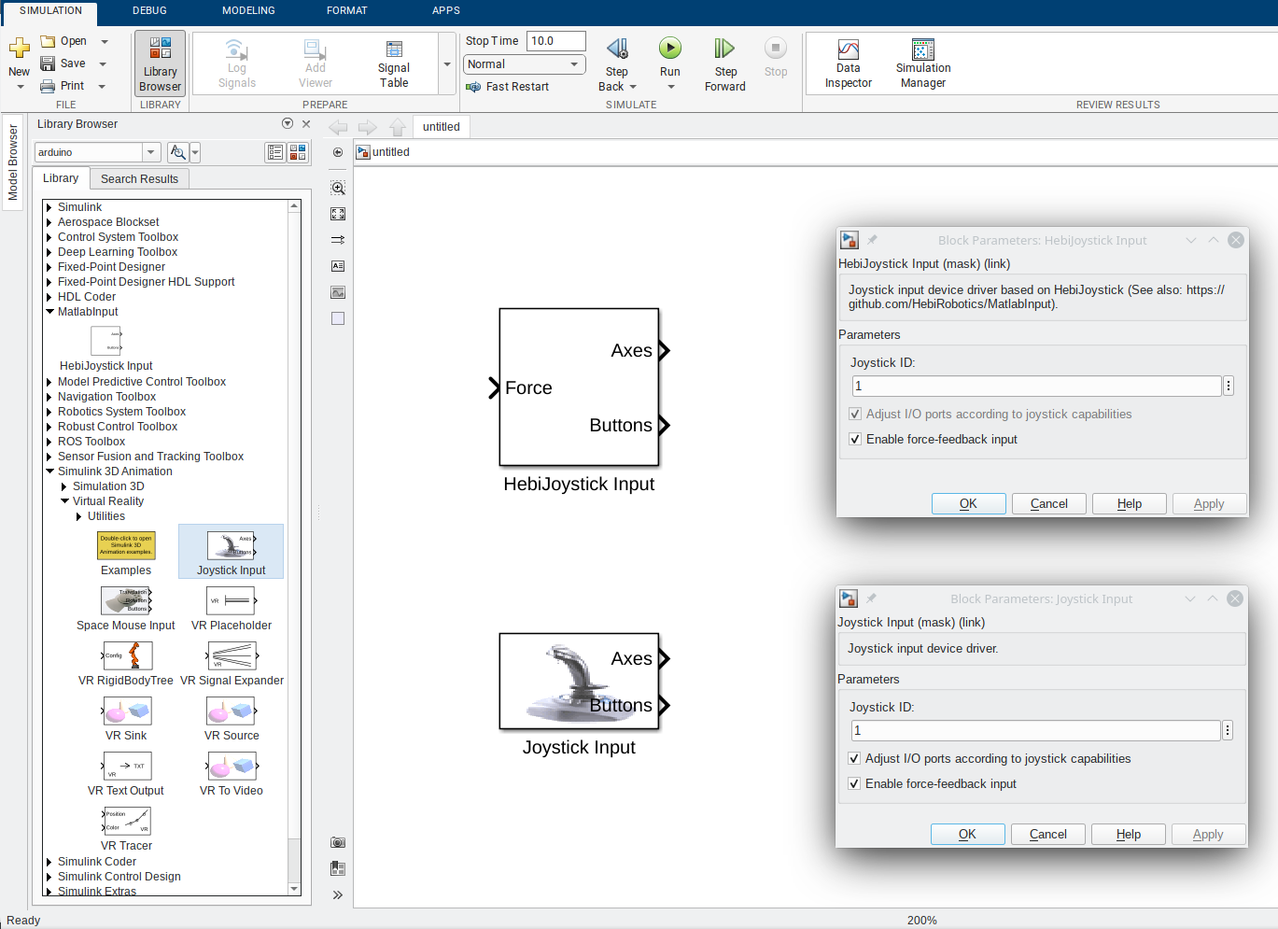Click the Step Back icon
This screenshot has width=1278, height=929.
coord(617,49)
